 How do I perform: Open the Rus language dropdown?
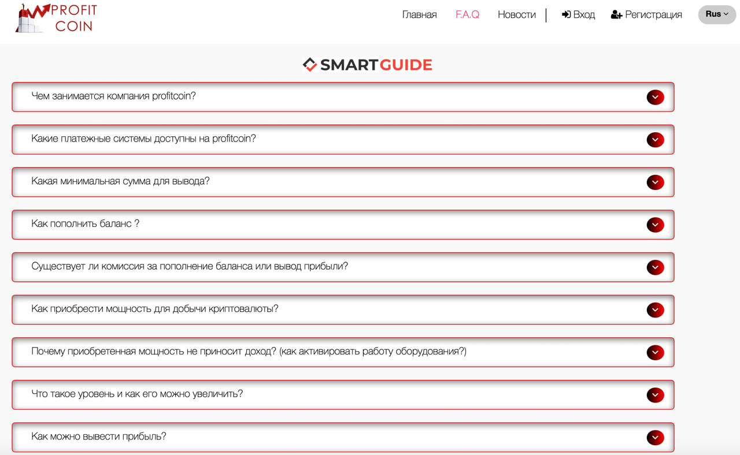[717, 14]
